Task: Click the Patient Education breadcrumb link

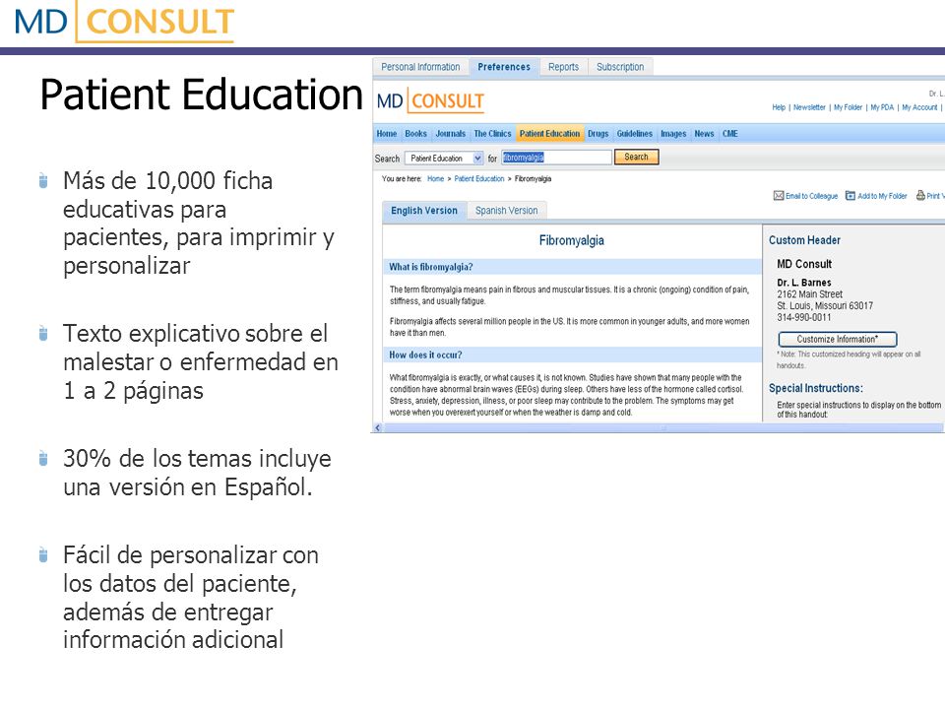Action: [x=479, y=178]
